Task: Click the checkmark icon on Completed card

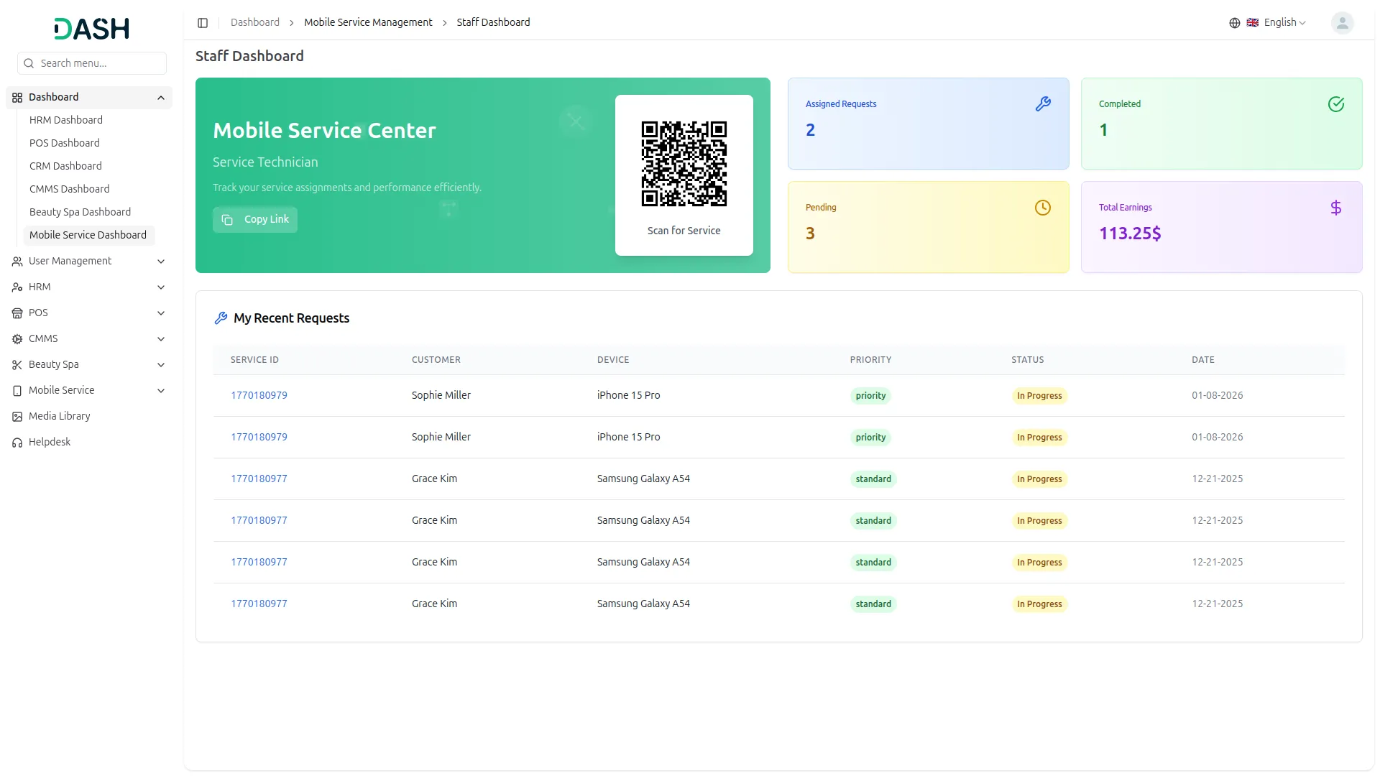Action: coord(1336,103)
